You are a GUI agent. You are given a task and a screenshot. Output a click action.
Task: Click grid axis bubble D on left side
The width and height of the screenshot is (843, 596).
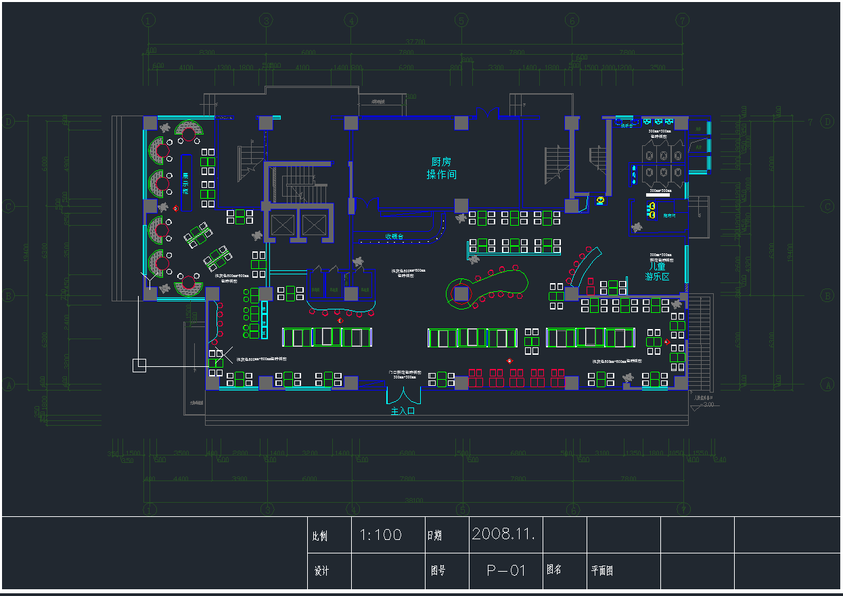tap(9, 122)
